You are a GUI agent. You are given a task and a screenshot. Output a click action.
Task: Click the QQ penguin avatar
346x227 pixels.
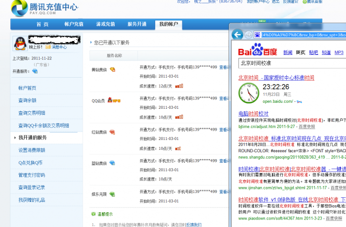[x=20, y=44]
